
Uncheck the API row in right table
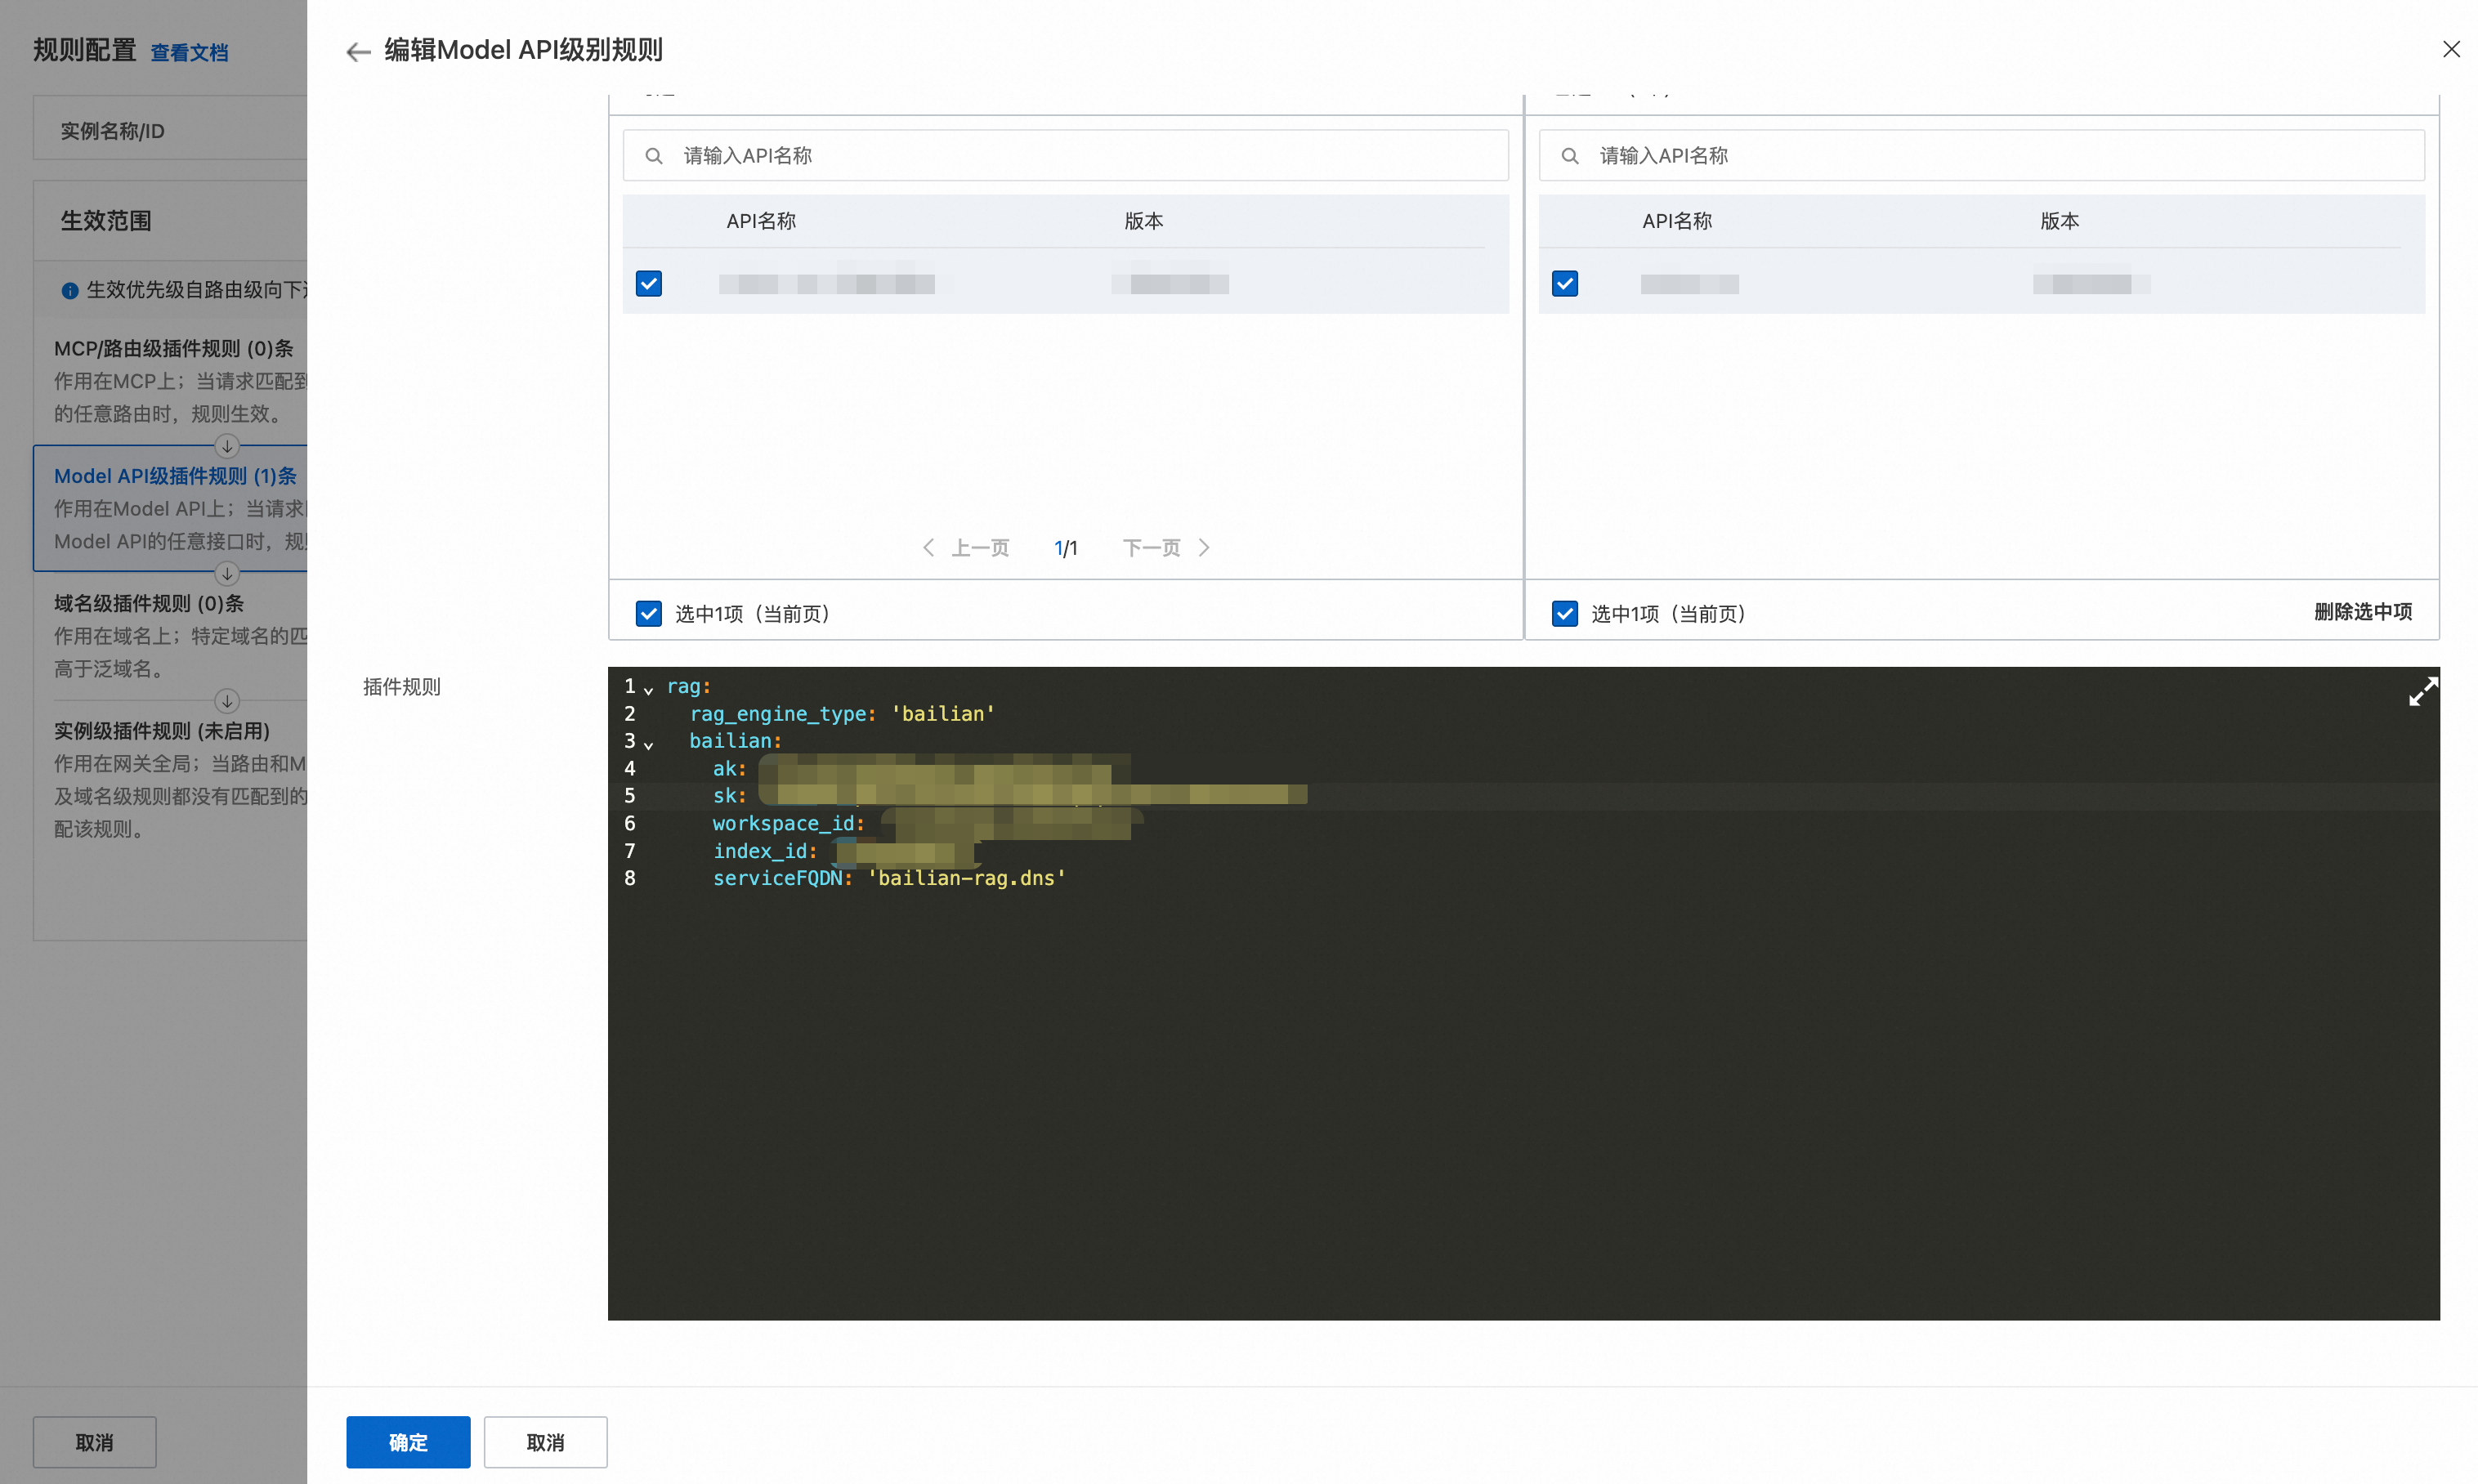[1565, 284]
